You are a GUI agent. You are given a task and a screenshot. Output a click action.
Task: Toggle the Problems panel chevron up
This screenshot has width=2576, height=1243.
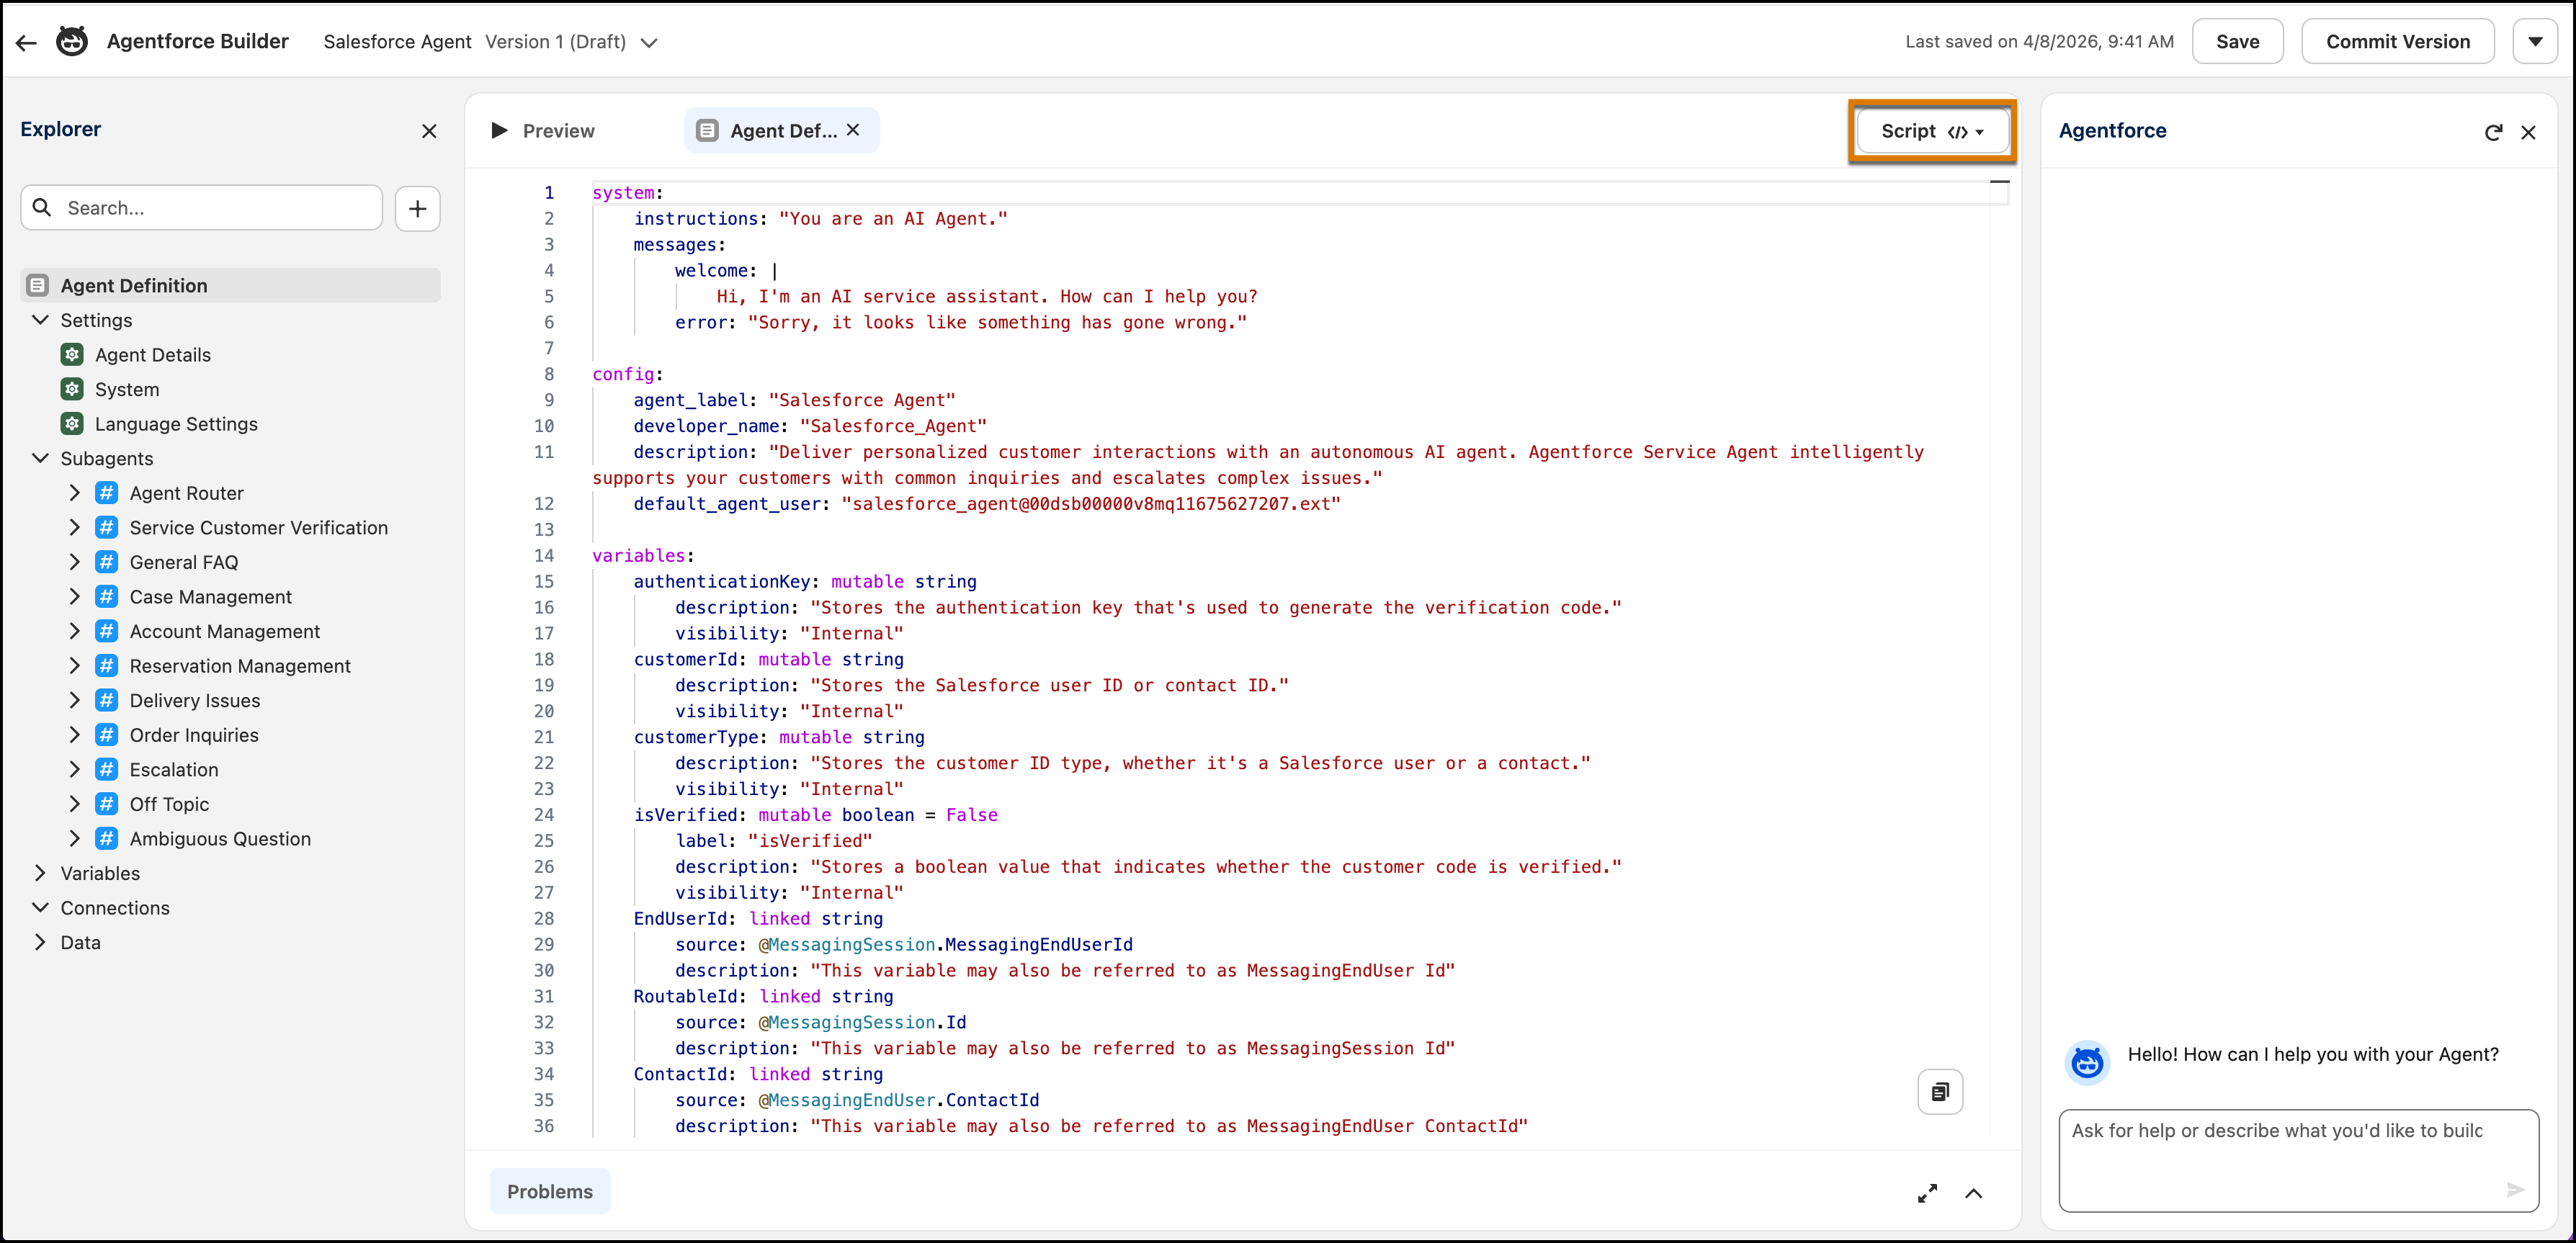tap(1974, 1192)
